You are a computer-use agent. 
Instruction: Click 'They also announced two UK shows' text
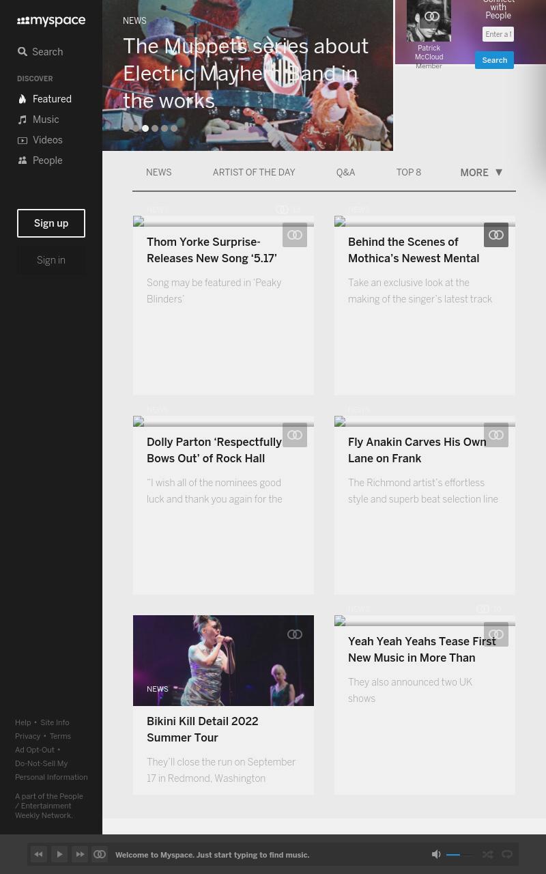point(410,690)
